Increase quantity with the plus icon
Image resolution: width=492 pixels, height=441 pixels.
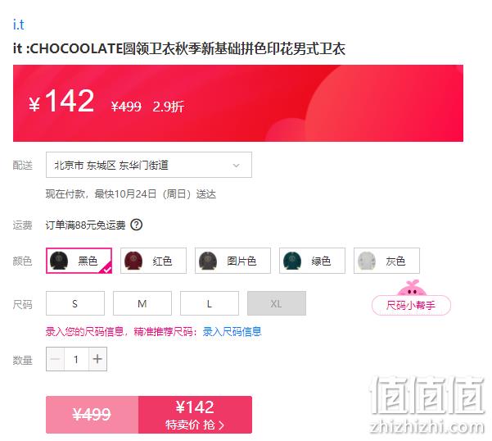click(x=97, y=359)
